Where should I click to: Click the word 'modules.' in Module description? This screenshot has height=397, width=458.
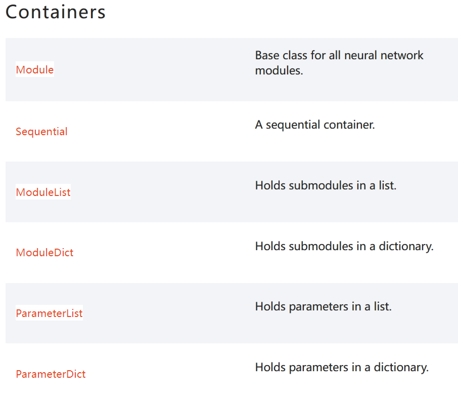tap(279, 70)
